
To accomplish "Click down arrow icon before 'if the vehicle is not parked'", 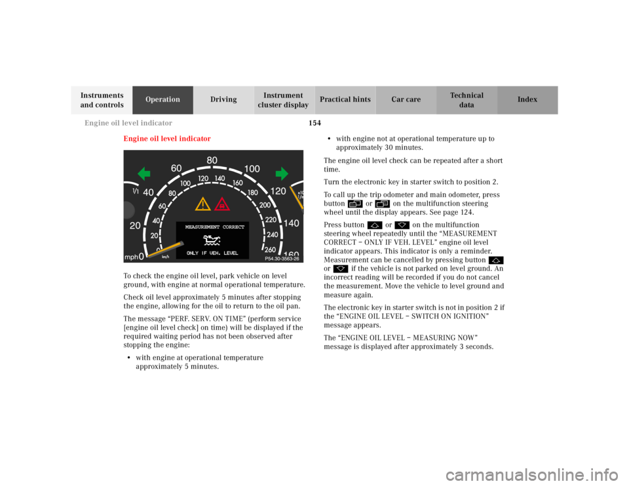I will click(x=341, y=269).
